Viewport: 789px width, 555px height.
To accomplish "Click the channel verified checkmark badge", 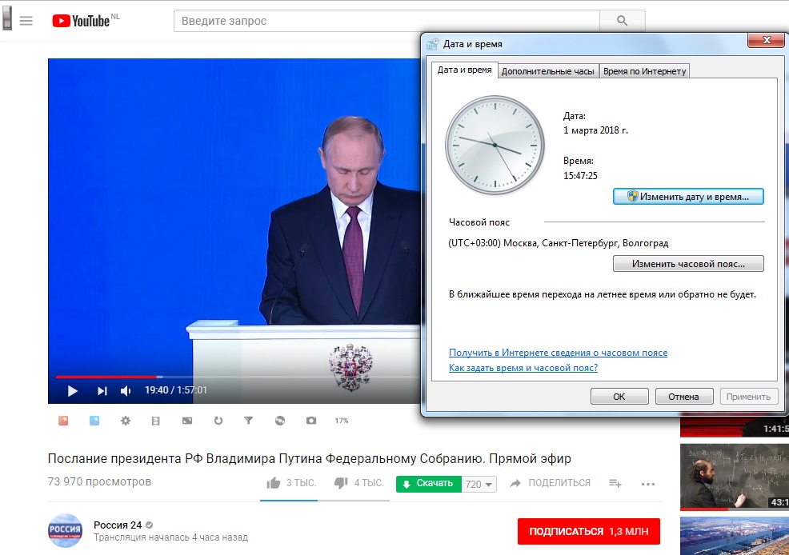I will pos(149,525).
